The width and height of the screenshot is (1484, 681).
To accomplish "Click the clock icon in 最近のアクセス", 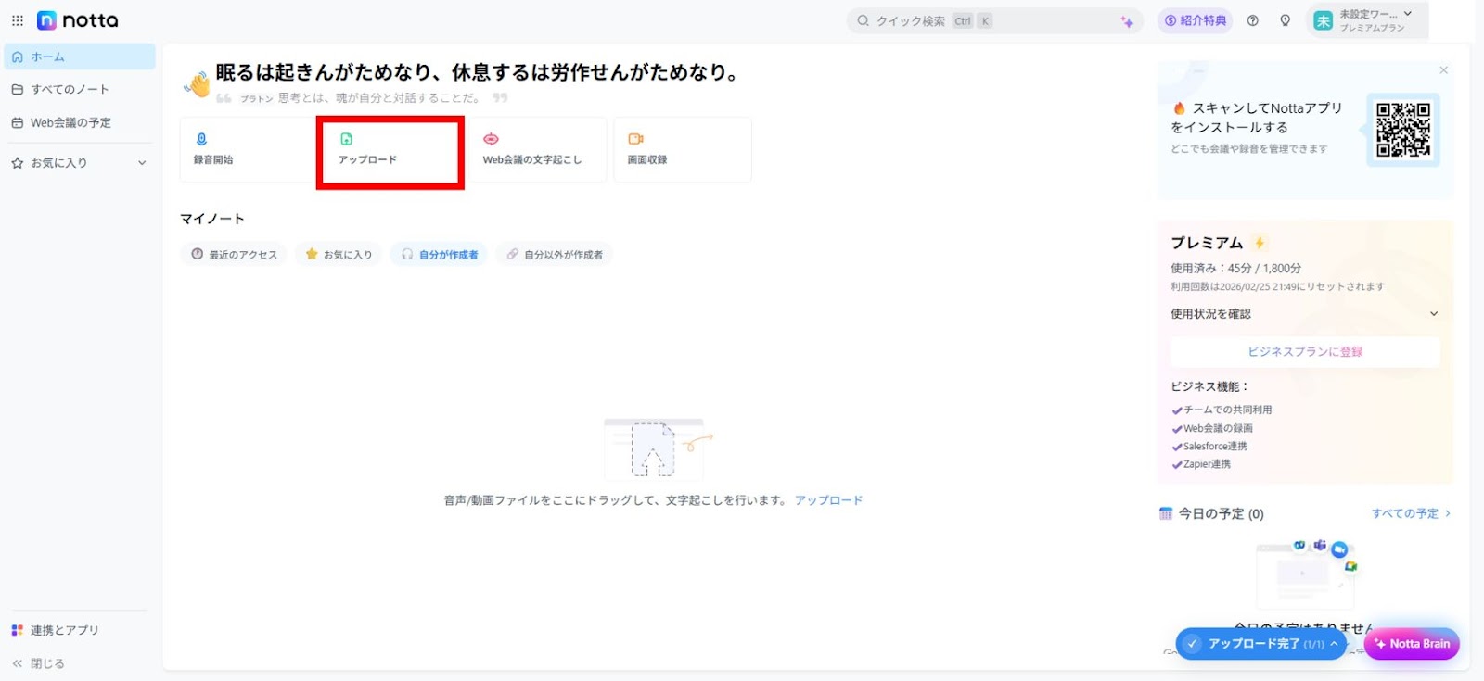I will [x=197, y=254].
